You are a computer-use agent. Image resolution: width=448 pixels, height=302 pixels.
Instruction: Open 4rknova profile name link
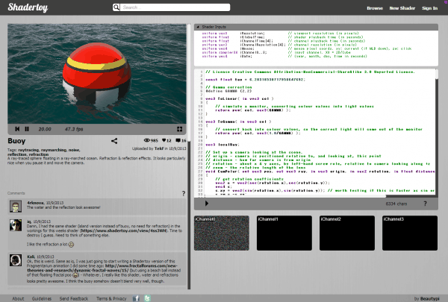[35, 203]
